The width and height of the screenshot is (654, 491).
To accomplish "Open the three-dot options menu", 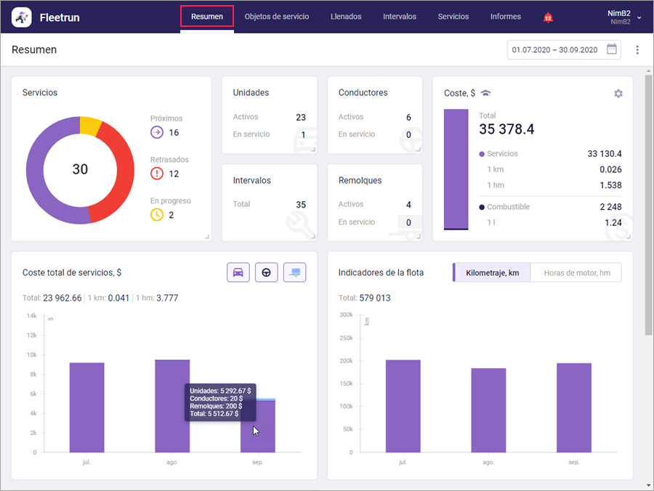I will pos(637,49).
